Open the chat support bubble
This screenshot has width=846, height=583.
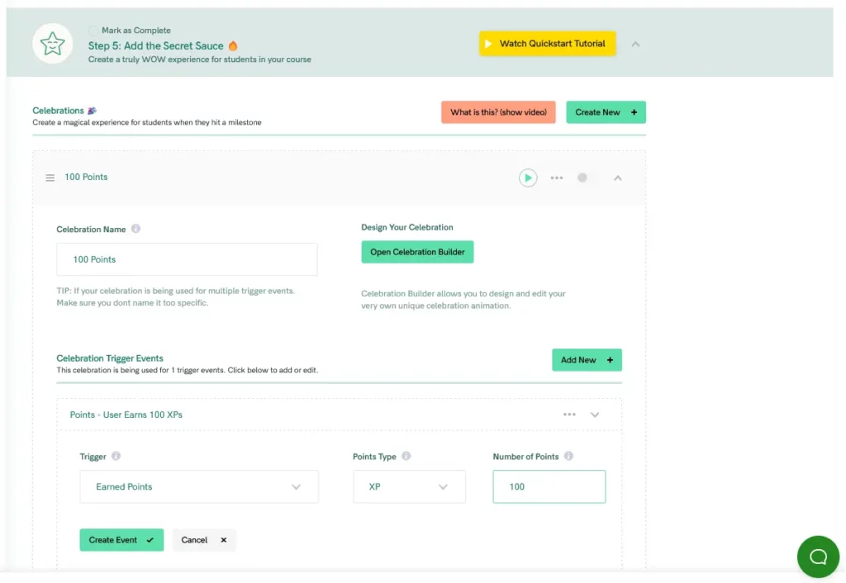[818, 557]
